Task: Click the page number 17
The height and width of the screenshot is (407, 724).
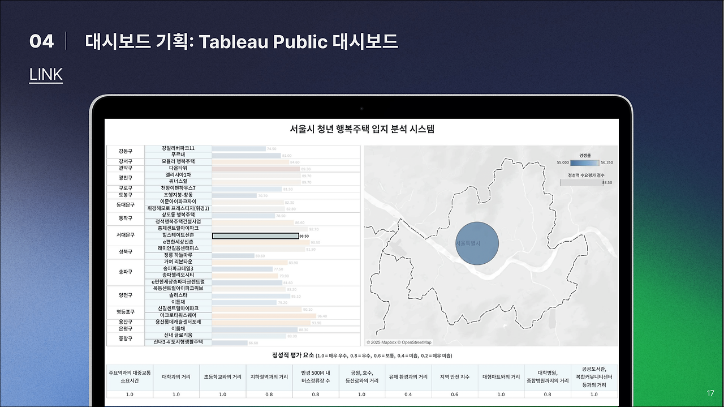Action: tap(710, 392)
